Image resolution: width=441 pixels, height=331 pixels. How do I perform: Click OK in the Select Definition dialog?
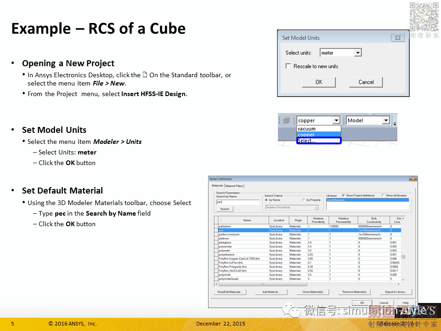coord(362,303)
